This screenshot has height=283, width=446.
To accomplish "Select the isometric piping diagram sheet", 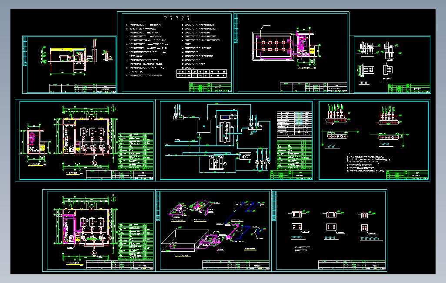I will point(213,230).
